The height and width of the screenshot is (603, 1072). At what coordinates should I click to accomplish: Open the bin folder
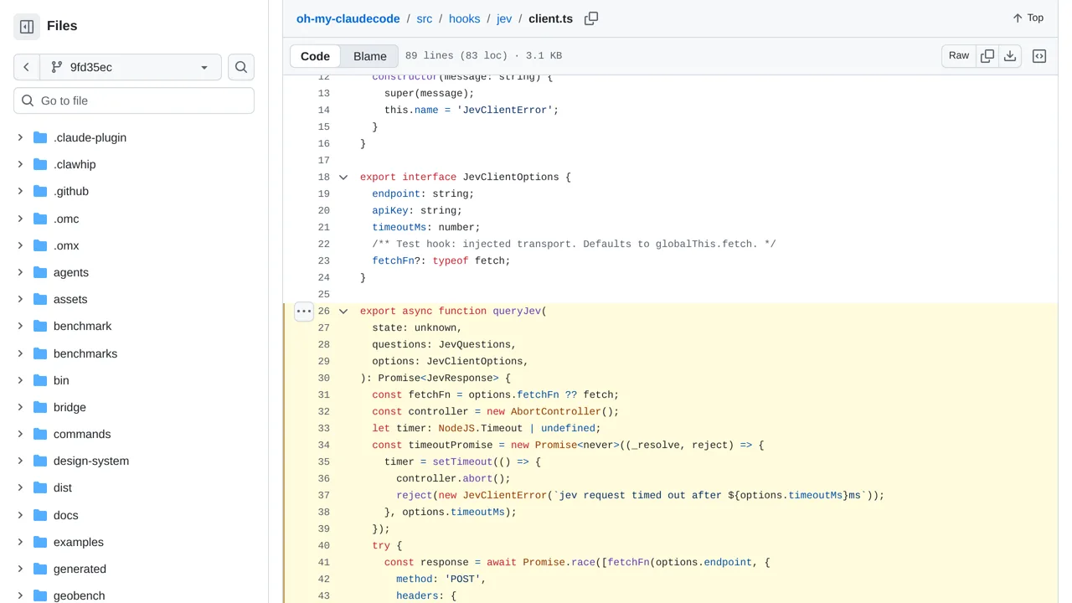61,380
